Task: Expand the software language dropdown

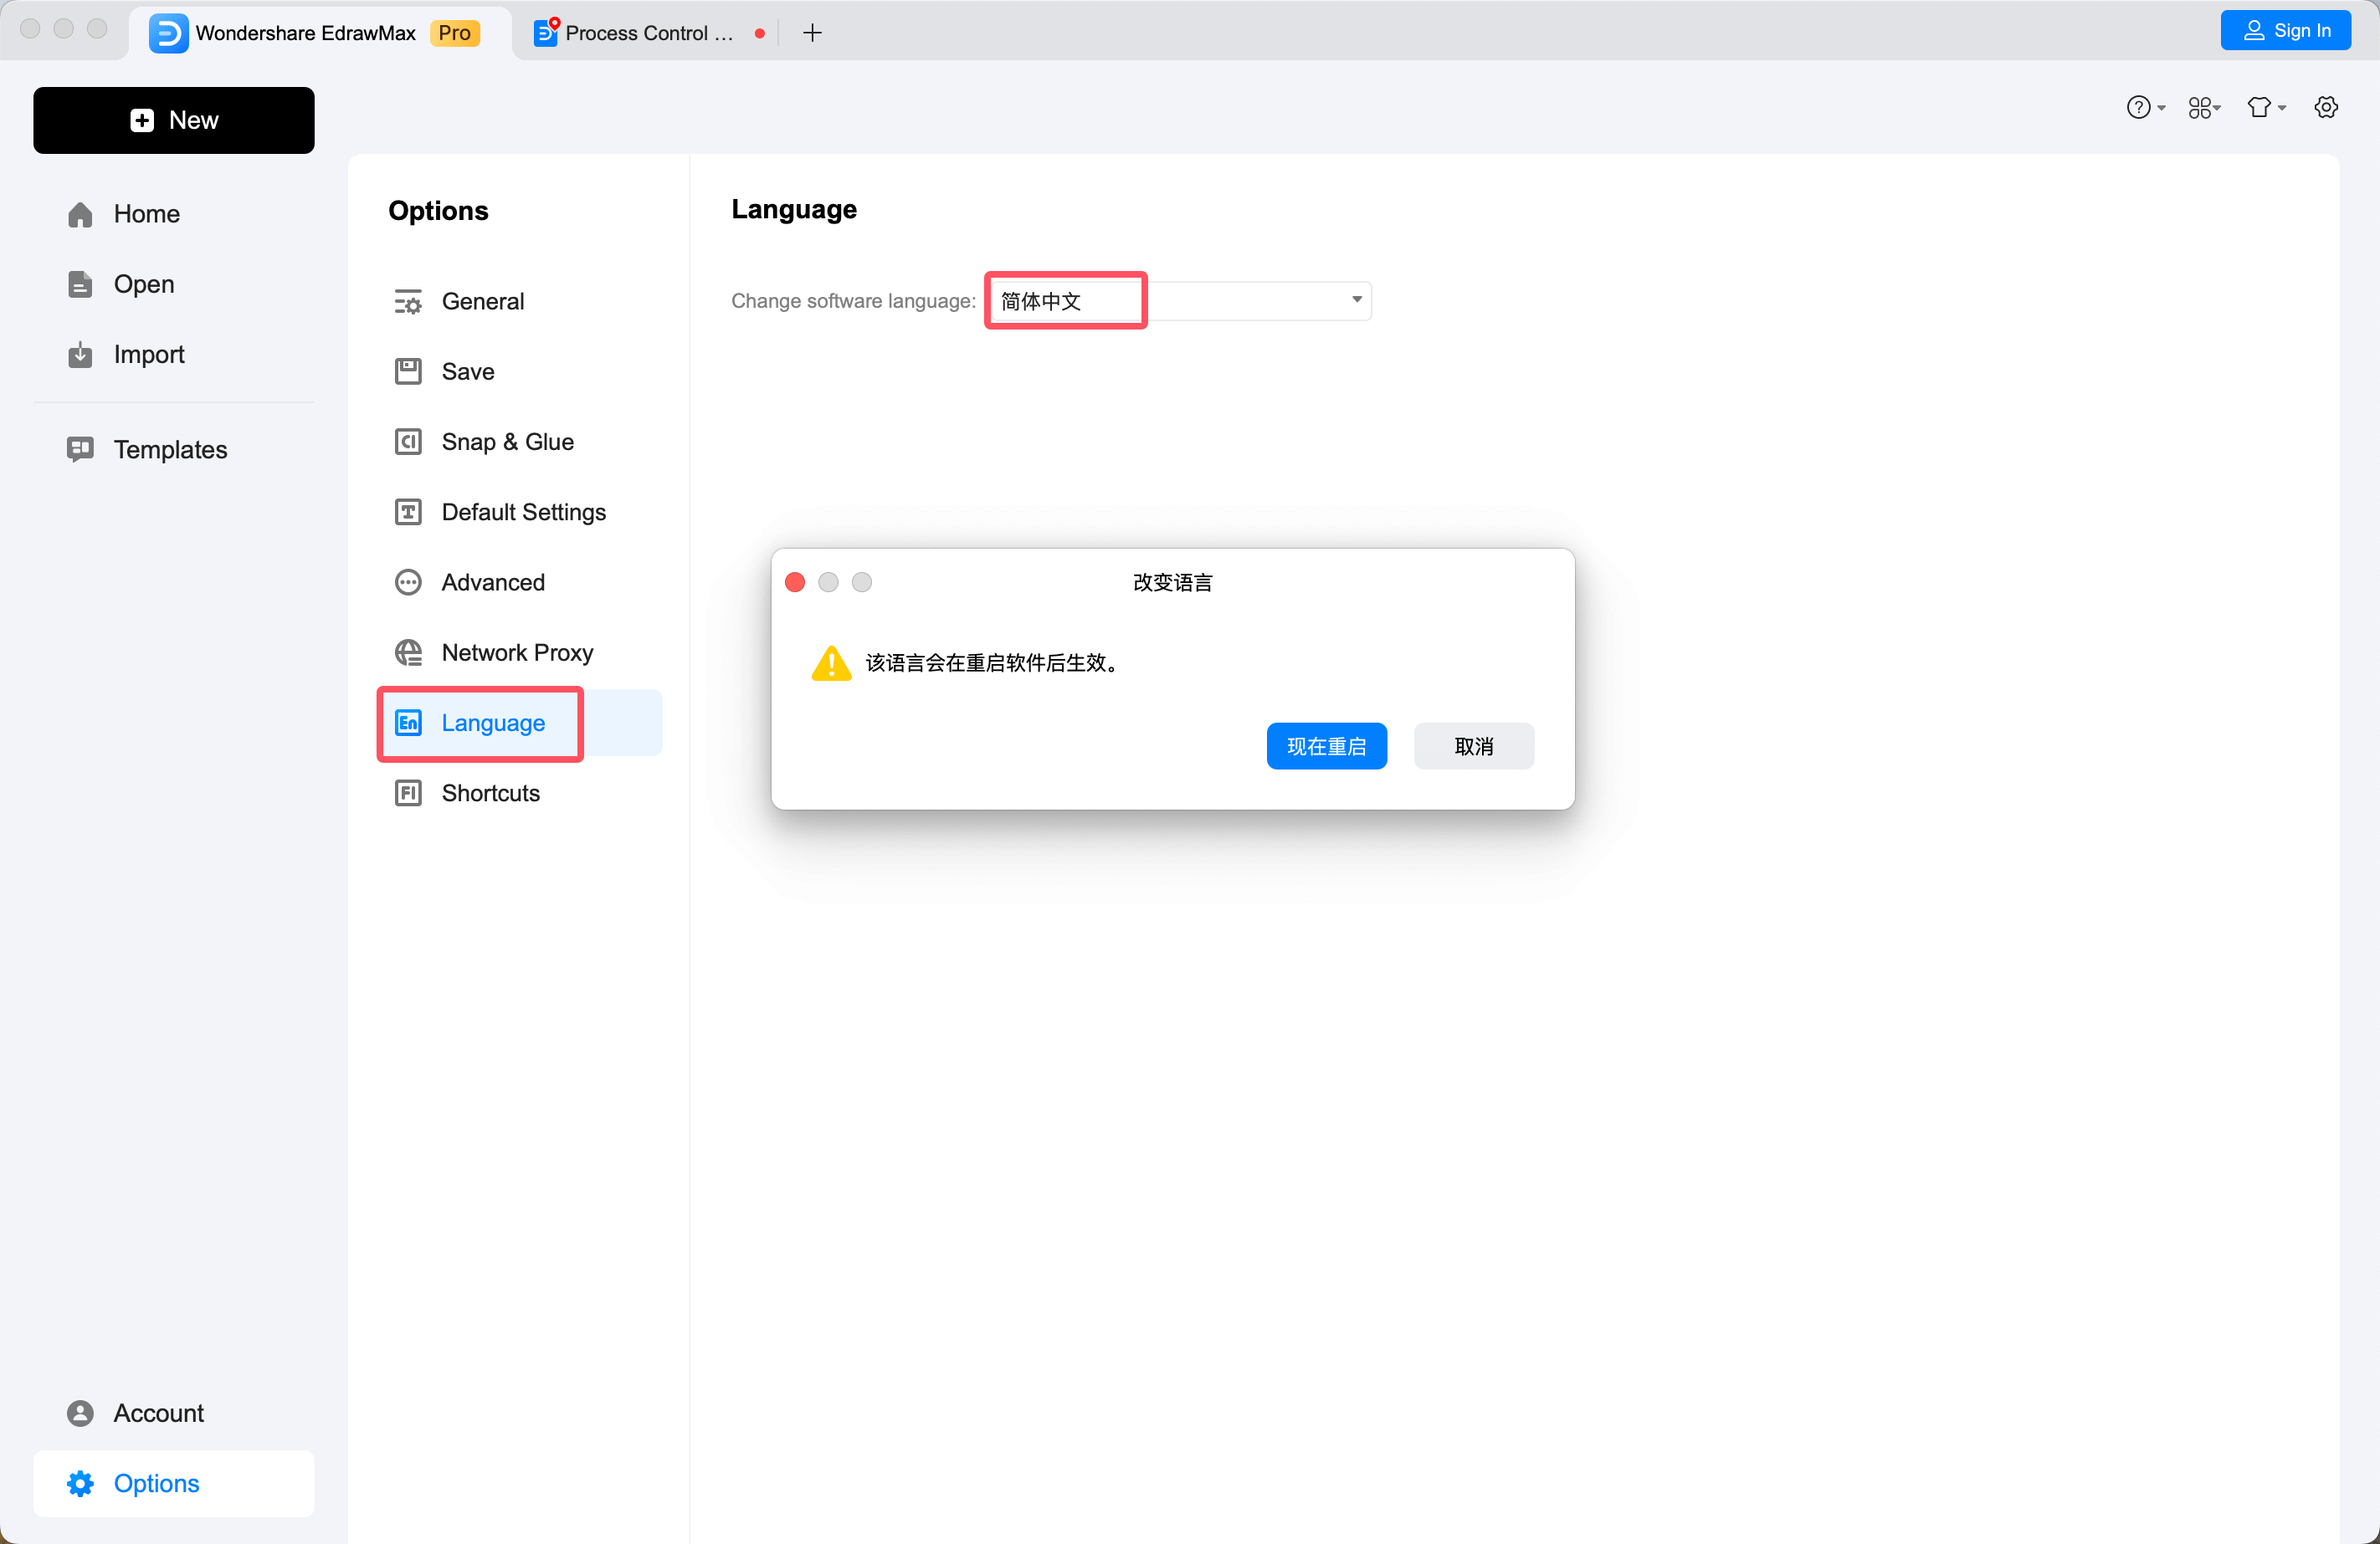Action: tap(1356, 299)
